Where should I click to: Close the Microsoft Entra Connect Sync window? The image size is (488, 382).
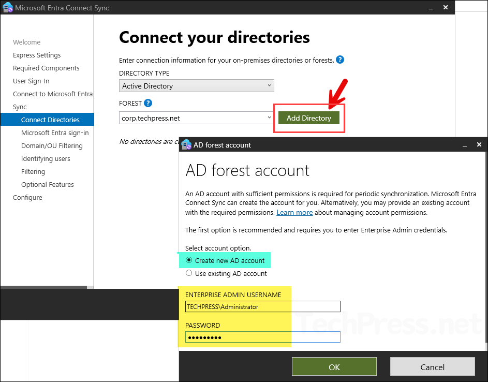[x=446, y=7]
